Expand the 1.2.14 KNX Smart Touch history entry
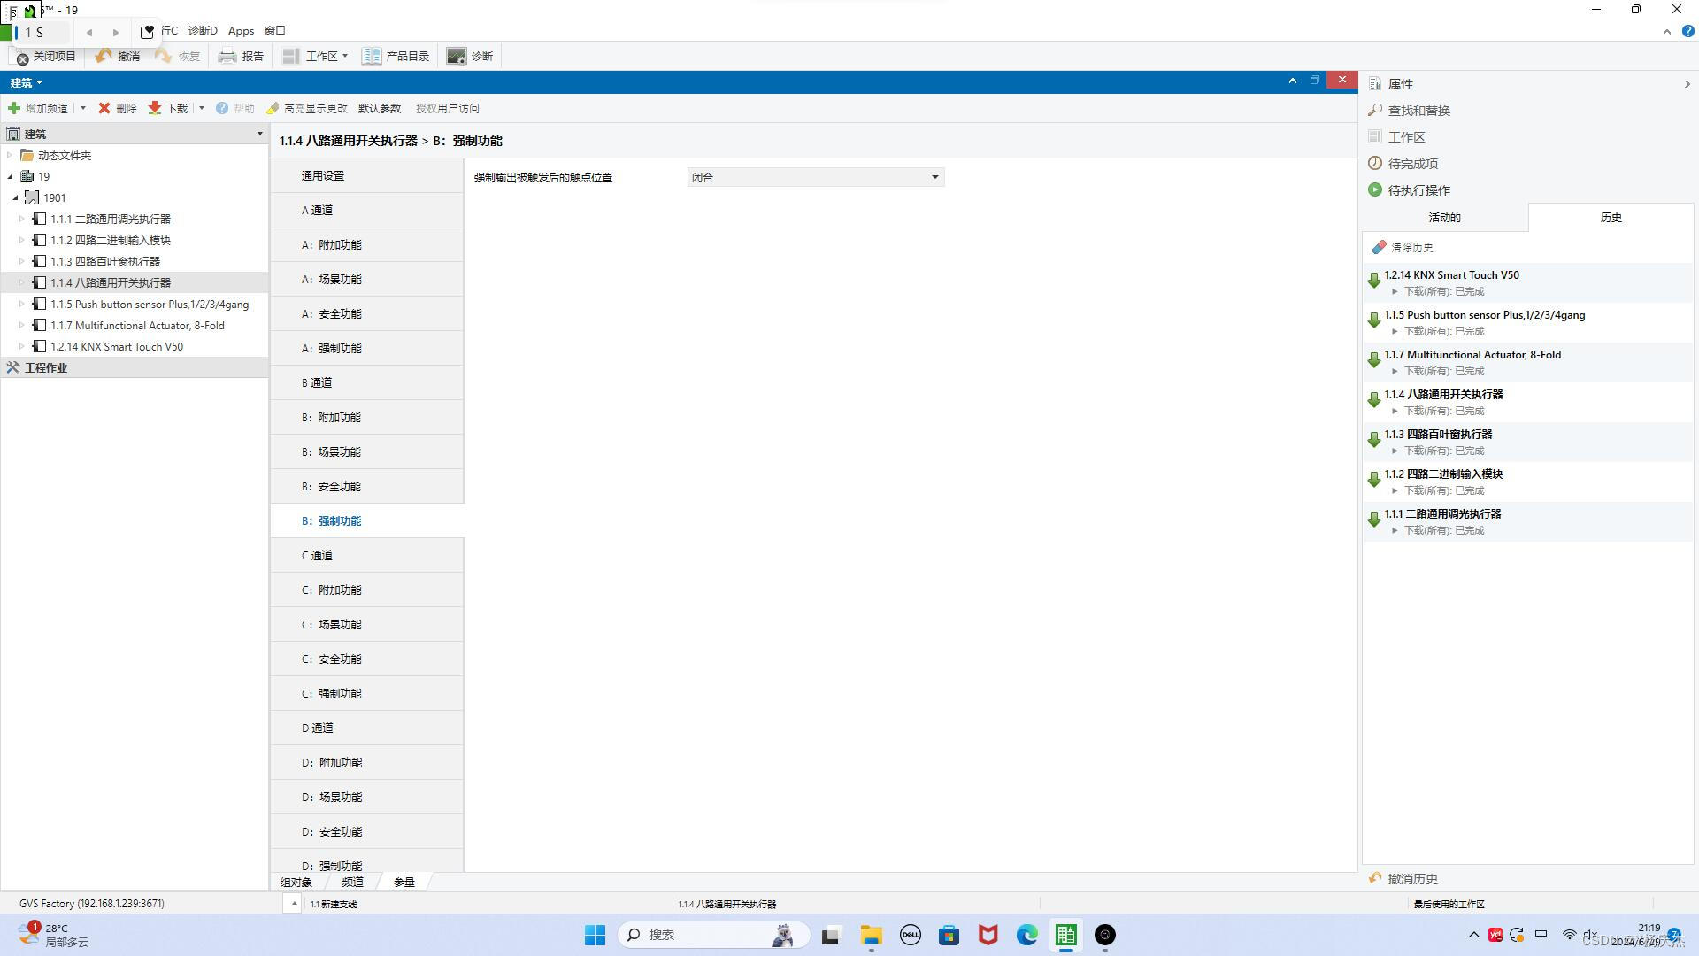1699x956 pixels. pyautogui.click(x=1395, y=292)
